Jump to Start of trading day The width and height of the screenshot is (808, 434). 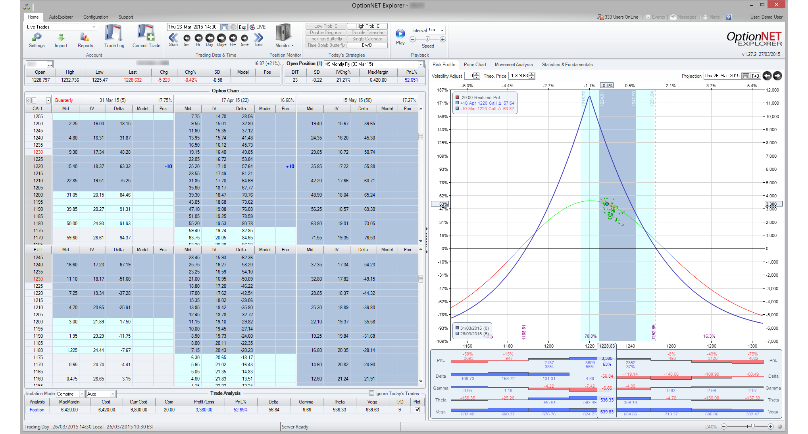tap(173, 38)
